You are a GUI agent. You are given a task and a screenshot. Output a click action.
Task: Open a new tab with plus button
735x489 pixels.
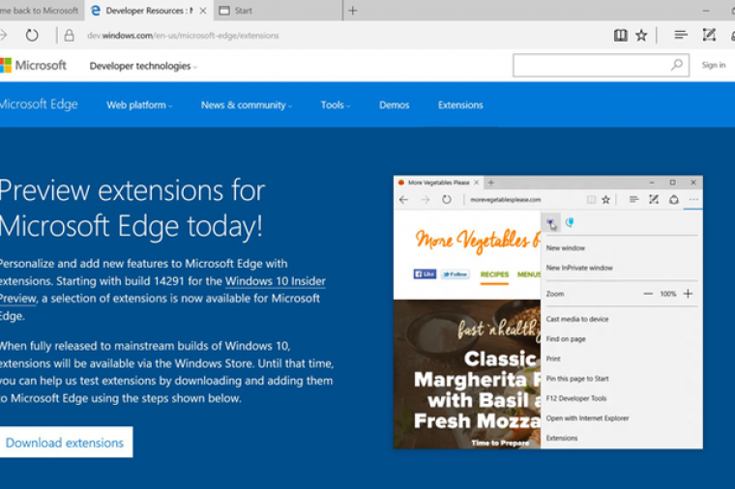[x=352, y=11]
